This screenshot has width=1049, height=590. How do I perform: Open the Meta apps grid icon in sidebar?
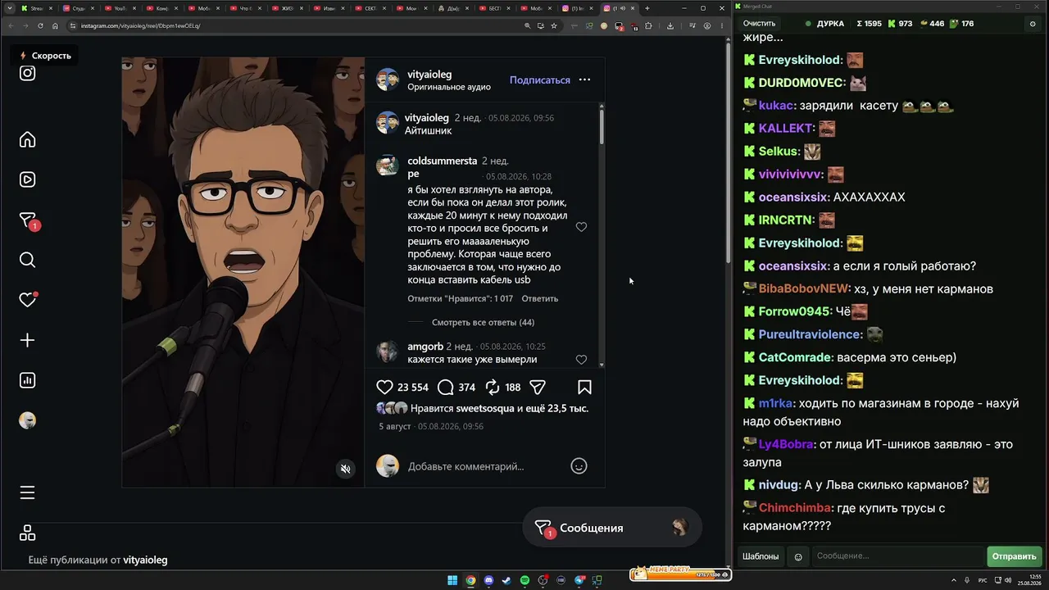[27, 533]
